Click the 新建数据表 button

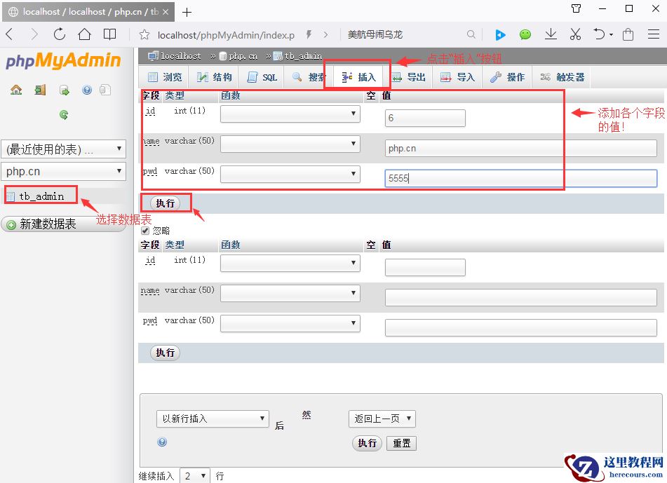63,224
